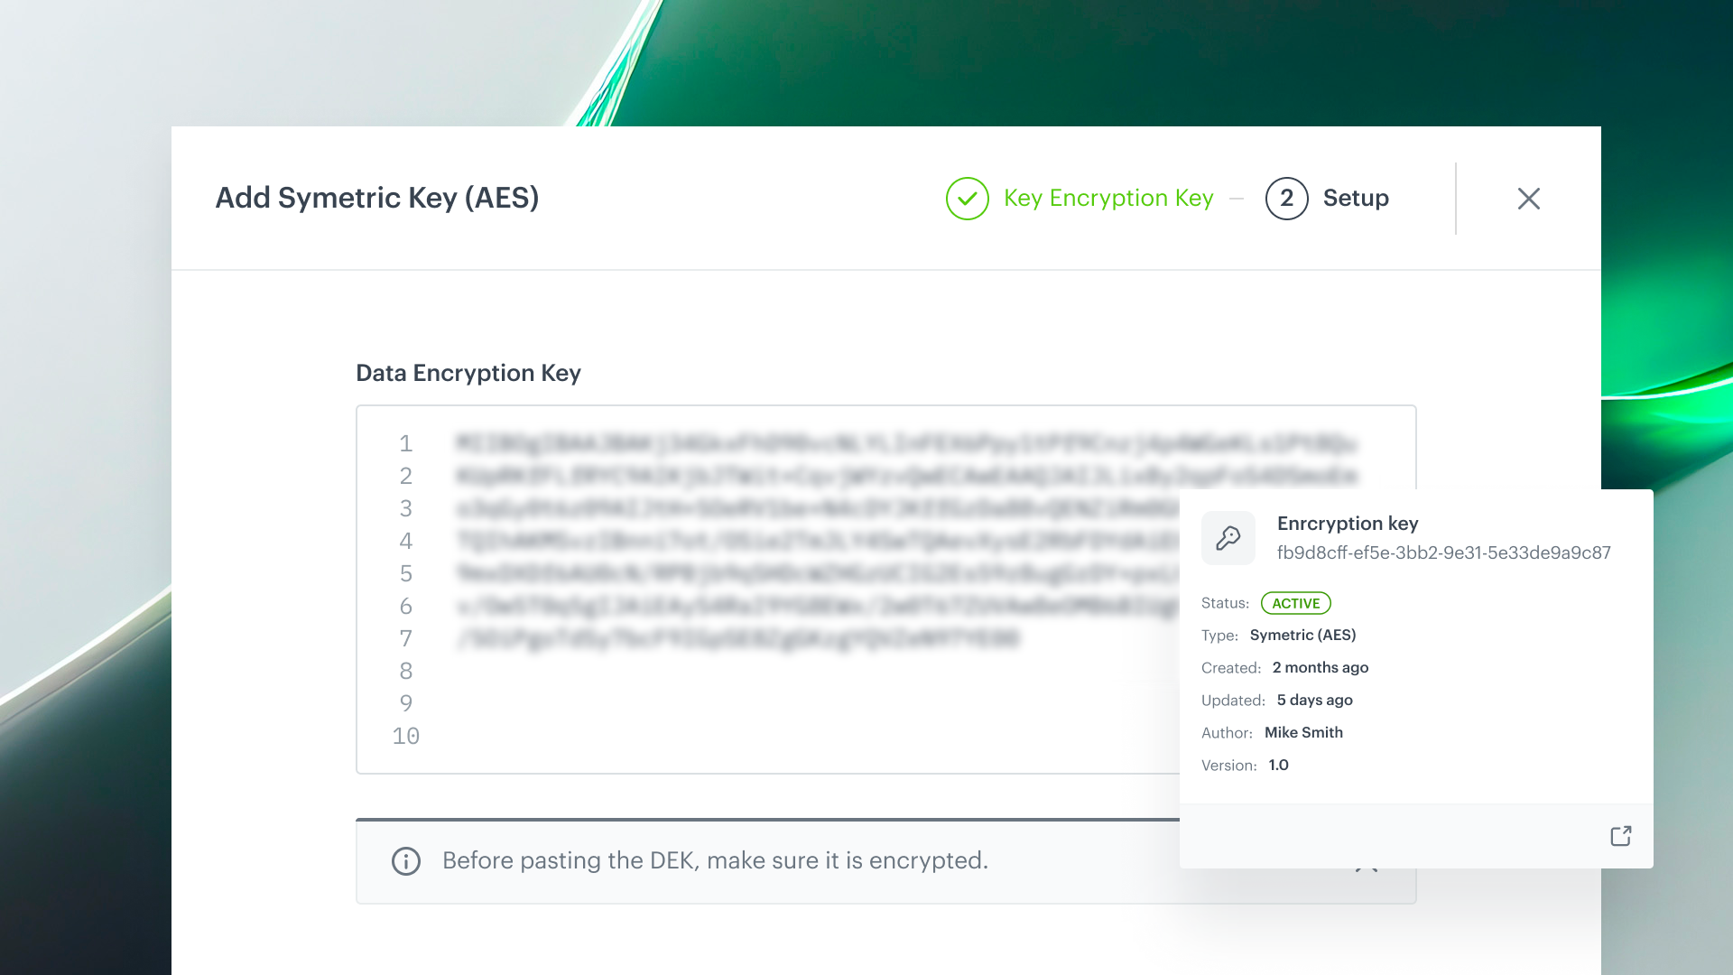Open the external link icon on the key card
1733x975 pixels.
coord(1622,836)
